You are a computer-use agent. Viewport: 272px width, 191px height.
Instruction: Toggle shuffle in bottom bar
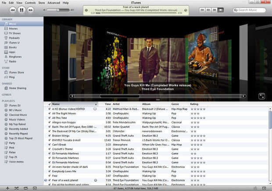coord(17,188)
